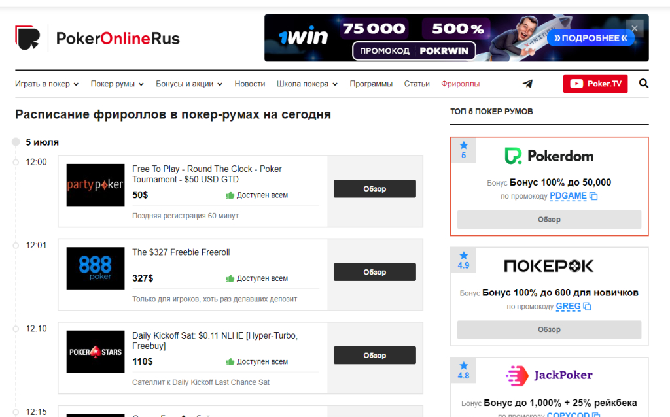
Task: Click the GREG promo code link
Action: 568,306
